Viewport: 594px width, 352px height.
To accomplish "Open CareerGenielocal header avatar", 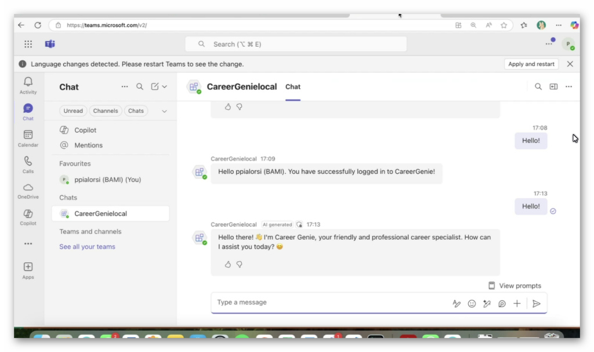I will click(x=194, y=87).
